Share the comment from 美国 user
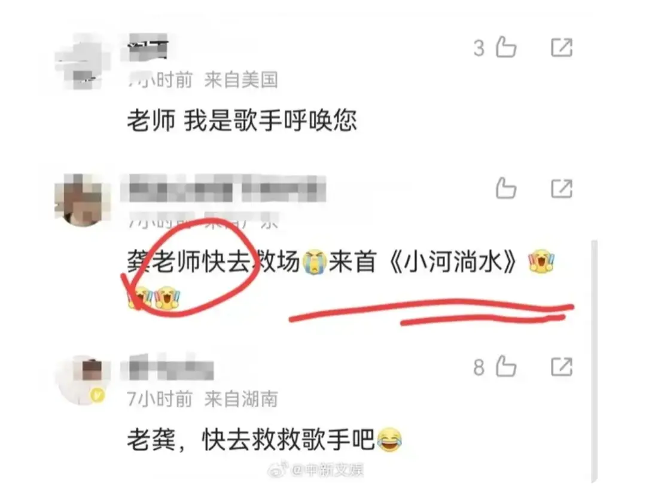Image resolution: width=646 pixels, height=490 pixels. 562,47
